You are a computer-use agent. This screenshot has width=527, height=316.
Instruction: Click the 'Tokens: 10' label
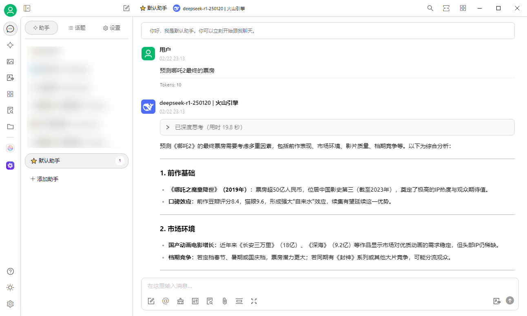pyautogui.click(x=170, y=85)
